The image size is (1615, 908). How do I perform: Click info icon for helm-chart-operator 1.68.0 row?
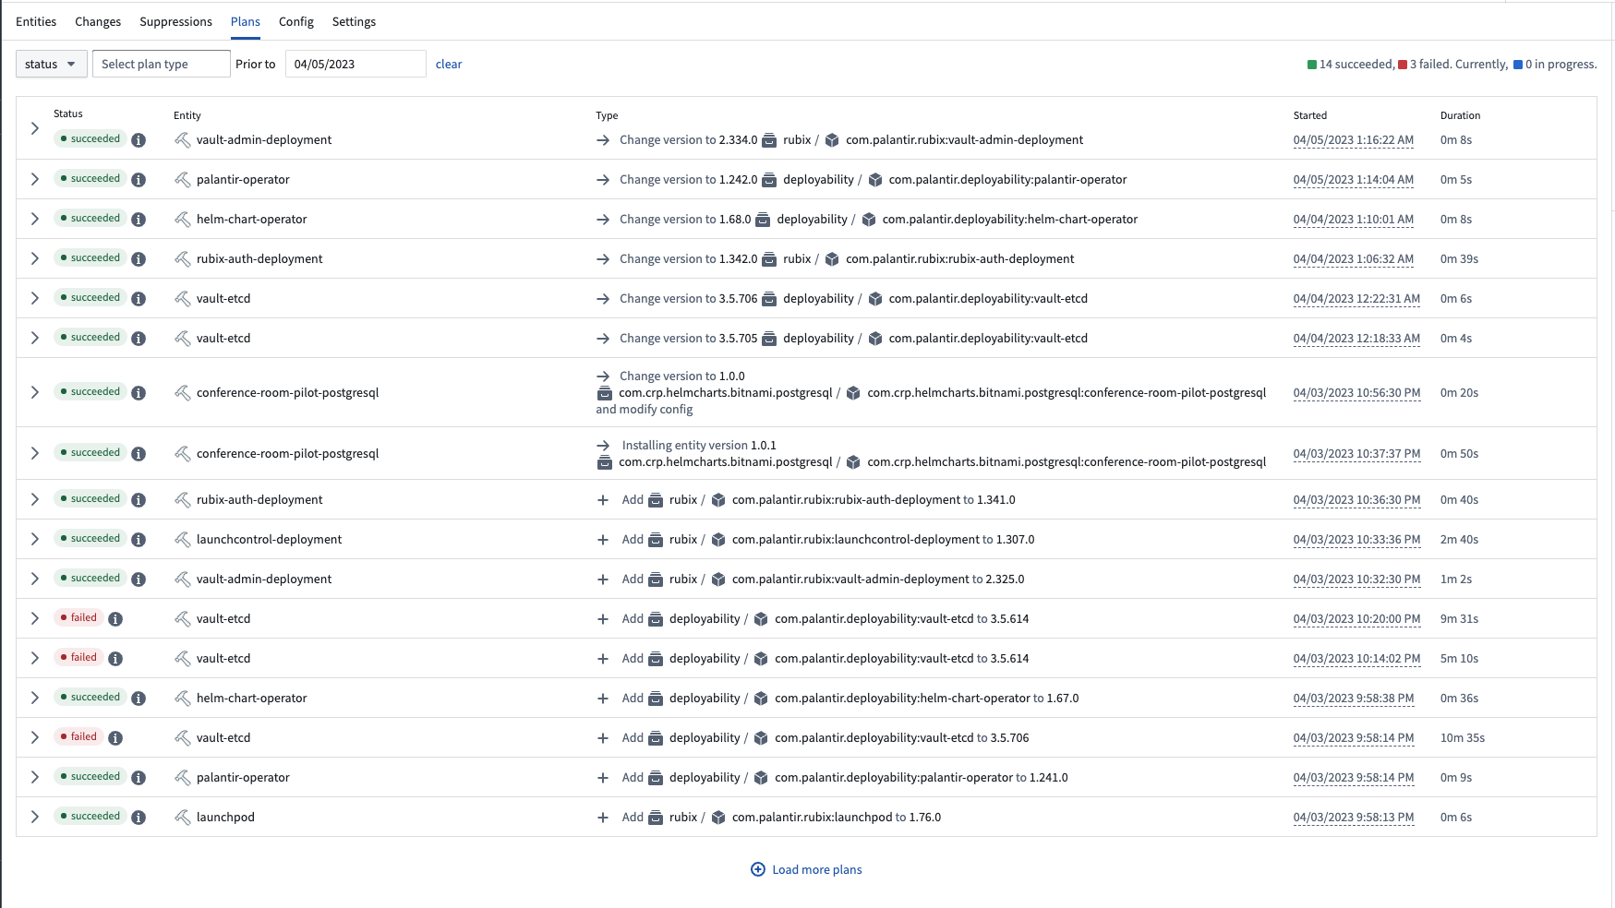(x=139, y=220)
